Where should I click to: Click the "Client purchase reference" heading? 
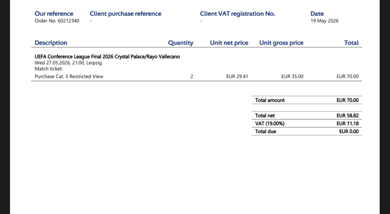pyautogui.click(x=125, y=14)
